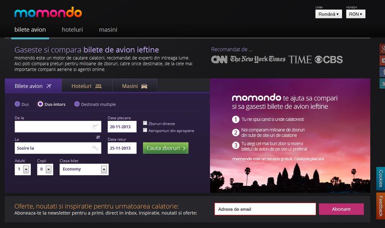The width and height of the screenshot is (385, 228).
Task: Open the Google Plus side icon
Action: pyautogui.click(x=382, y=49)
